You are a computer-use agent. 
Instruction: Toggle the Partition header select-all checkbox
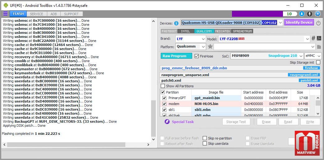[x=163, y=92]
